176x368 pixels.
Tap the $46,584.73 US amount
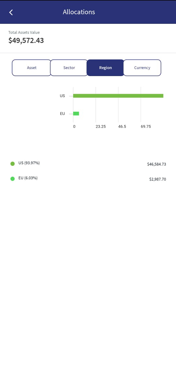156,164
